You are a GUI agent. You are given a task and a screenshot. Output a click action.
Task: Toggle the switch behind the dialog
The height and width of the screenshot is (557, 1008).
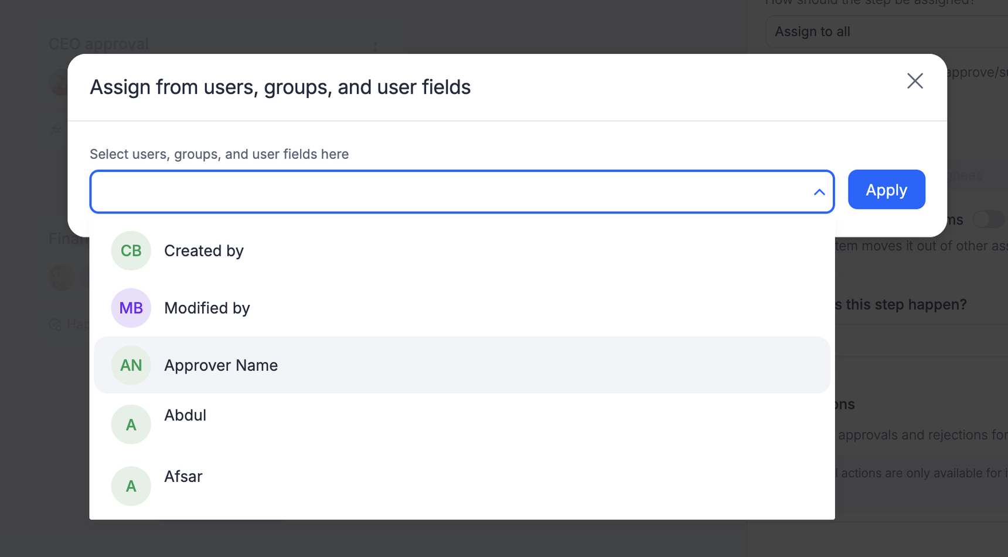point(989,220)
